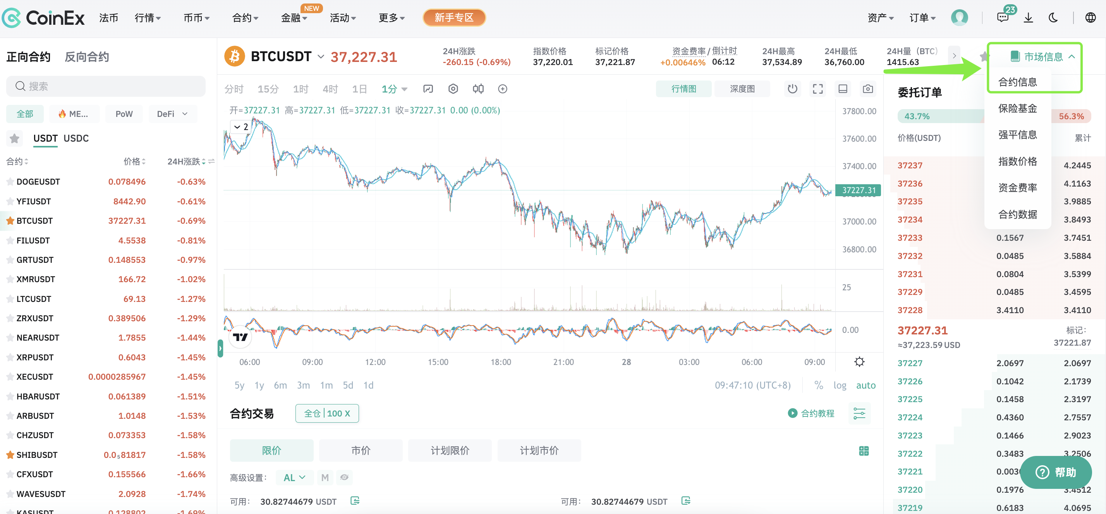Viewport: 1106px width, 514px height.
Task: Select 市价 order type tab
Action: click(x=360, y=451)
